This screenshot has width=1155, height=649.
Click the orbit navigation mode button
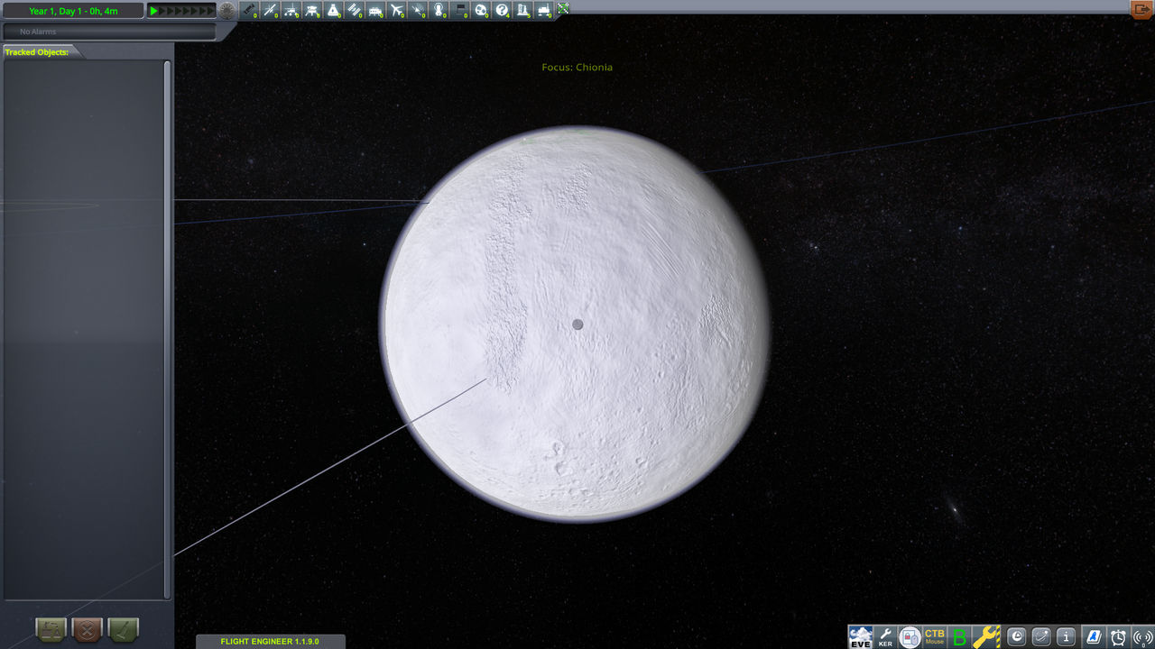tap(1041, 637)
